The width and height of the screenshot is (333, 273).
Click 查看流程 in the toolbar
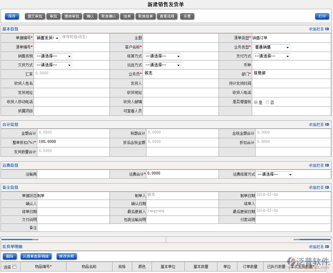click(167, 16)
